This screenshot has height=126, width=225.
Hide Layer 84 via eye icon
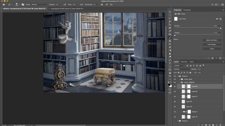[175, 91]
